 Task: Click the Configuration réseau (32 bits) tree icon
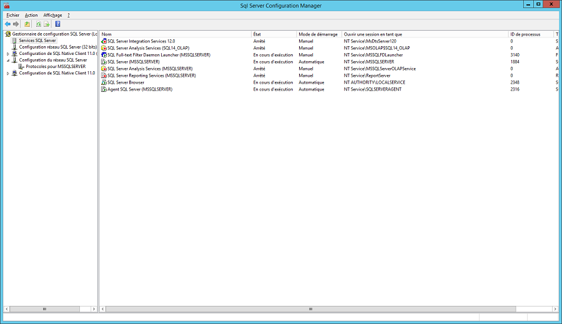tap(15, 47)
